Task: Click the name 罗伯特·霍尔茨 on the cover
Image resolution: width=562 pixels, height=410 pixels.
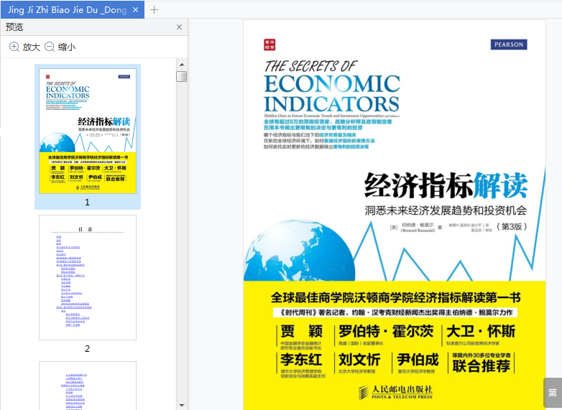Action: [386, 332]
